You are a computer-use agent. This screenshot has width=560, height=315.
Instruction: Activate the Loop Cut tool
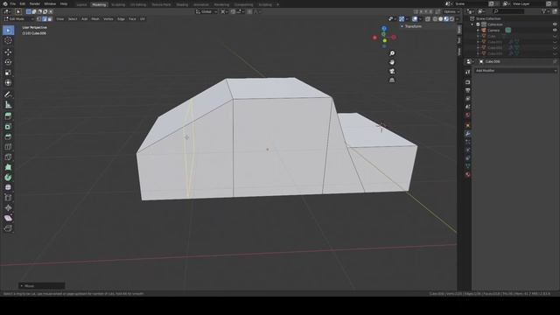[x=8, y=147]
